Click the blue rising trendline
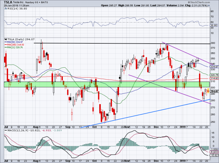The height and width of the screenshot is (163, 219). click(145, 113)
